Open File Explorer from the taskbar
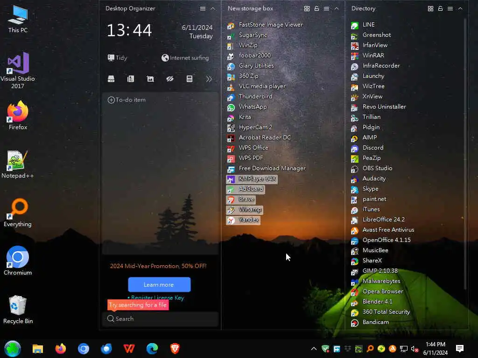 [x=38, y=349]
